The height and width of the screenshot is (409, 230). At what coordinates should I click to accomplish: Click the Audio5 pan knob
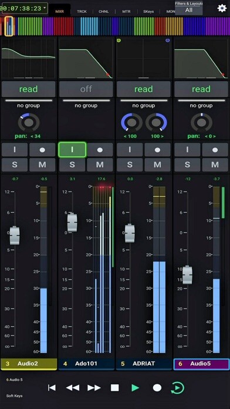[x=201, y=122]
